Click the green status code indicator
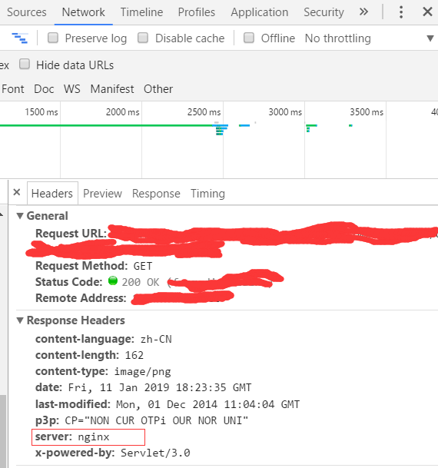The image size is (438, 468). [x=113, y=280]
